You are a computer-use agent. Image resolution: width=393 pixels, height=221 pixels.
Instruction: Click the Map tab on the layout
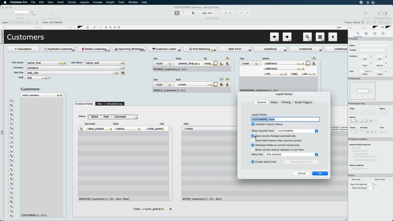100,104
